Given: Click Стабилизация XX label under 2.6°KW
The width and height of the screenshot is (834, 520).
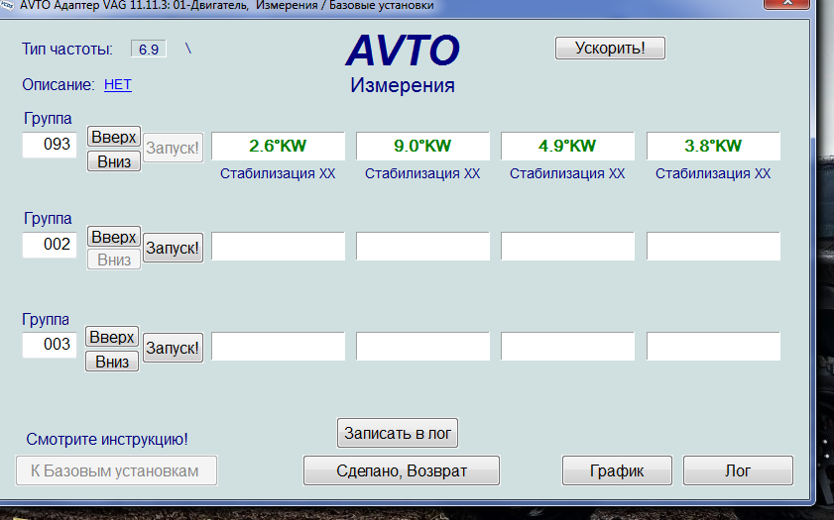Looking at the screenshot, I should point(278,173).
